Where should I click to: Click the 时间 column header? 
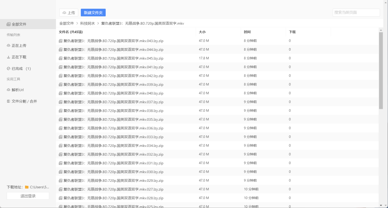[247, 32]
